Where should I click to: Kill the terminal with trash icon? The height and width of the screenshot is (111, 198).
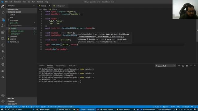click(187, 66)
